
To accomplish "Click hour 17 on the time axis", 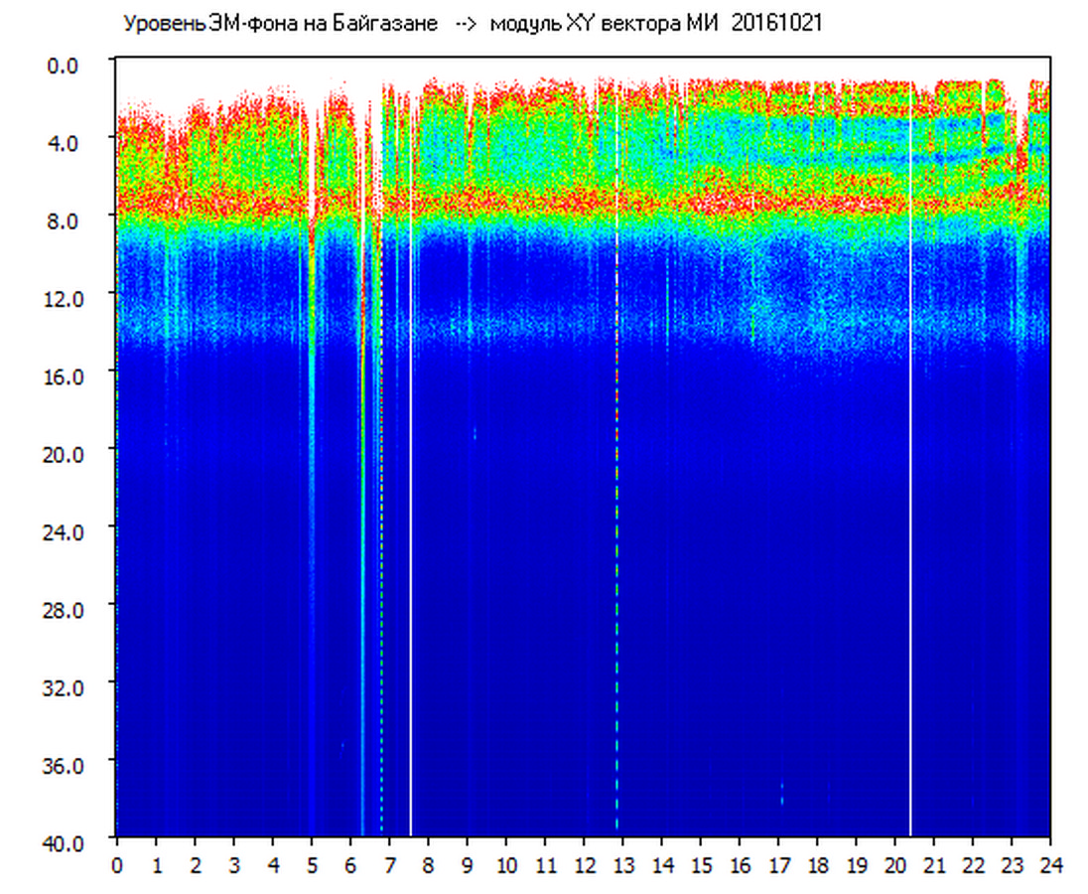I will [x=778, y=864].
